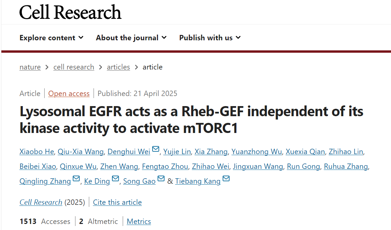Image resolution: width=391 pixels, height=230 pixels.
Task: Open Cite this article link
Action: click(117, 202)
